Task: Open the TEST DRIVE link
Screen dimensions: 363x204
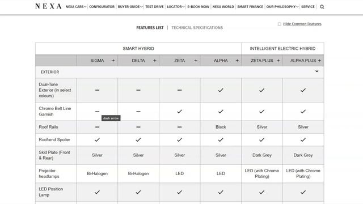Action: (x=154, y=7)
